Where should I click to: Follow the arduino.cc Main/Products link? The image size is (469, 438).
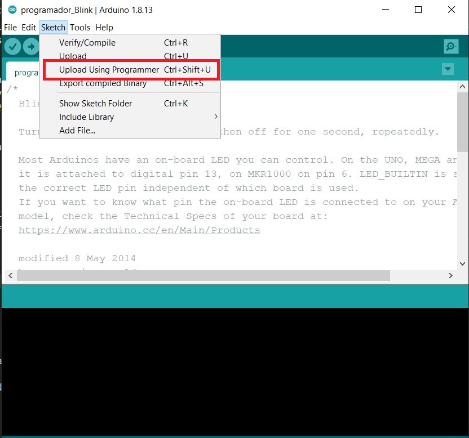[139, 230]
